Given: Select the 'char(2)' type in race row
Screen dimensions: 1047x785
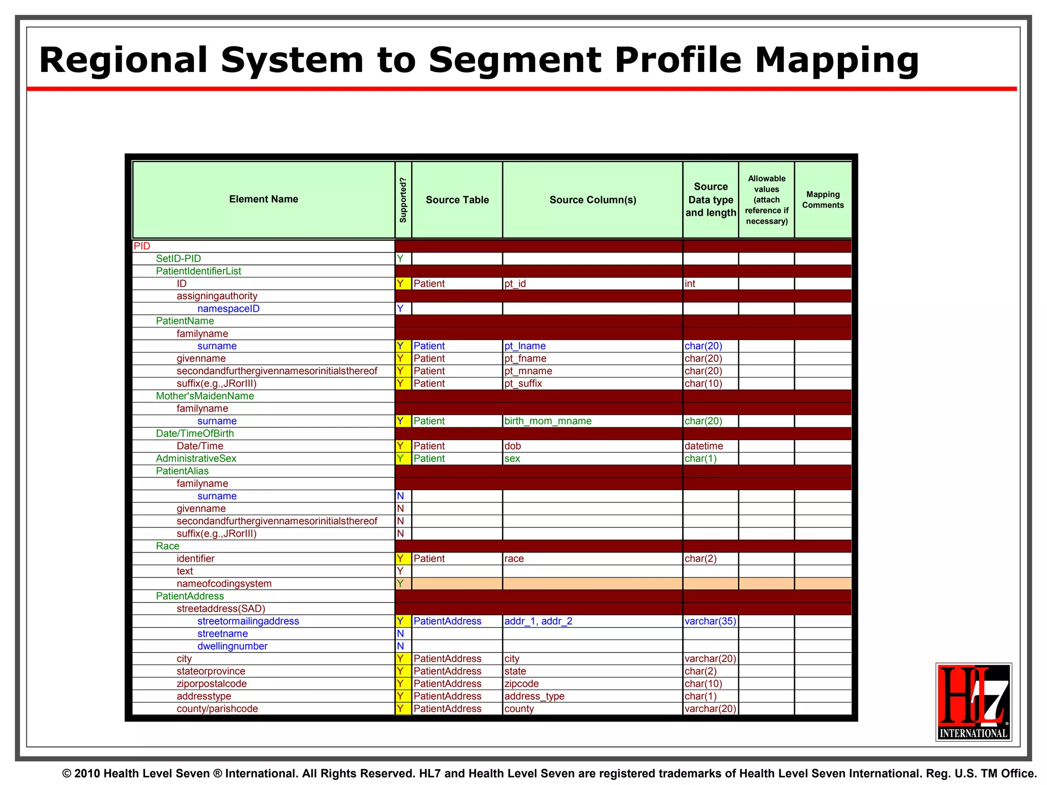Looking at the screenshot, I should 711,559.
